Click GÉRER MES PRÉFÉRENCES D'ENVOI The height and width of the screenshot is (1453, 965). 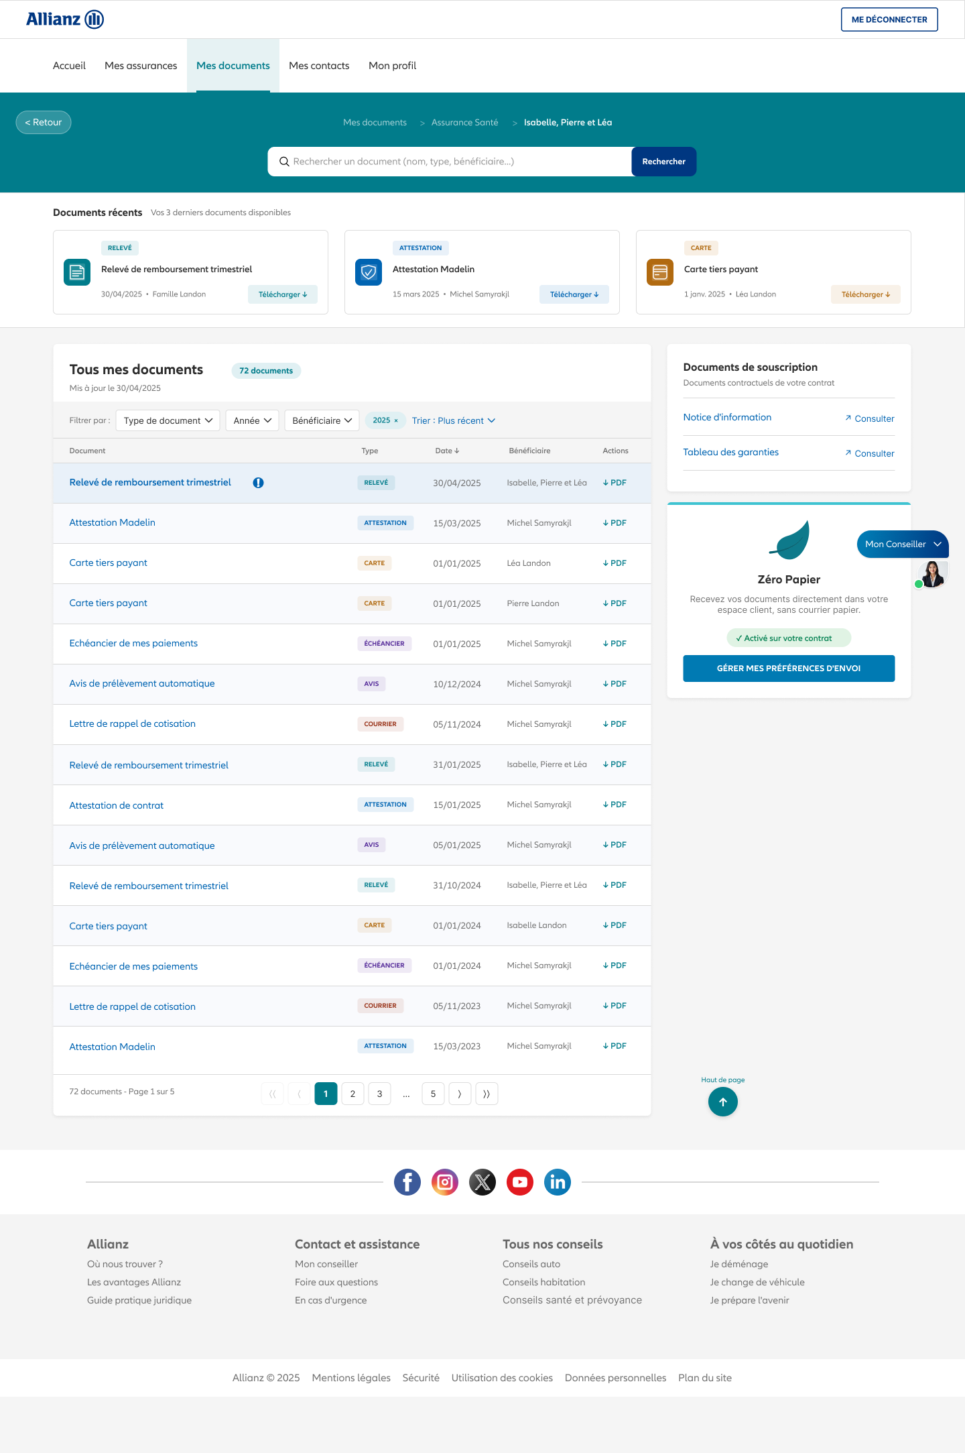point(789,669)
